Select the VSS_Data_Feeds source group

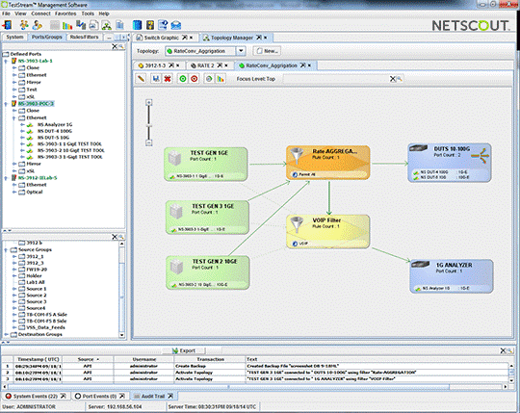pyautogui.click(x=46, y=327)
